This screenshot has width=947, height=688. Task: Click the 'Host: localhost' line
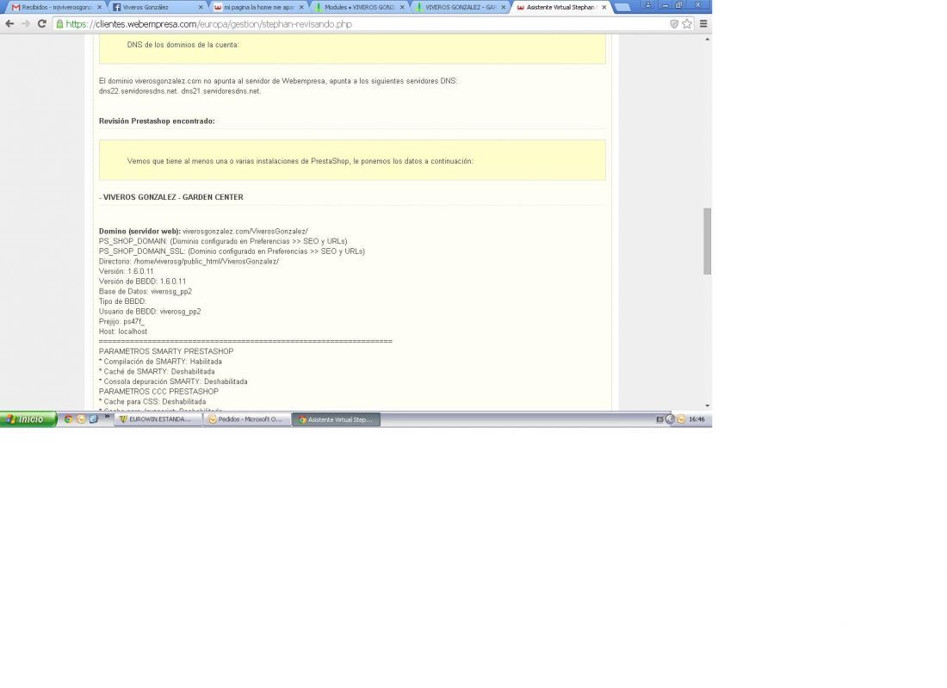pos(123,332)
